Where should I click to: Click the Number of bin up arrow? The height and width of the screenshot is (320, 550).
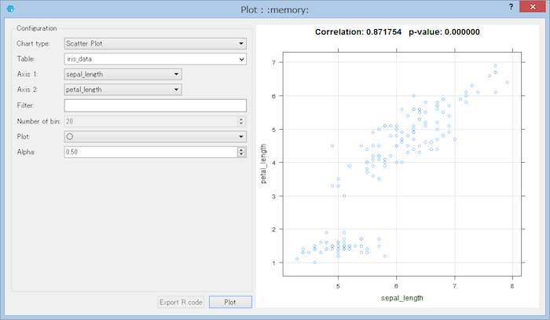point(241,119)
